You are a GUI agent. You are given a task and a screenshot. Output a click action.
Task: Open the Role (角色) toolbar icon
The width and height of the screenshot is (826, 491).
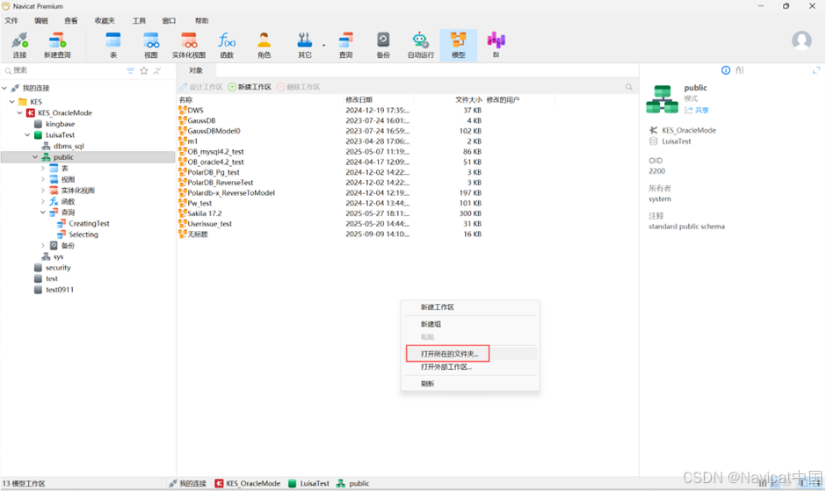264,46
